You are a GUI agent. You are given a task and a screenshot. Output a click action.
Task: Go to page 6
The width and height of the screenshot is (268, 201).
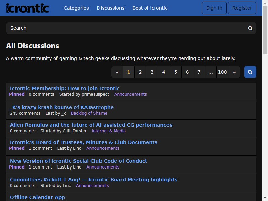point(187,72)
